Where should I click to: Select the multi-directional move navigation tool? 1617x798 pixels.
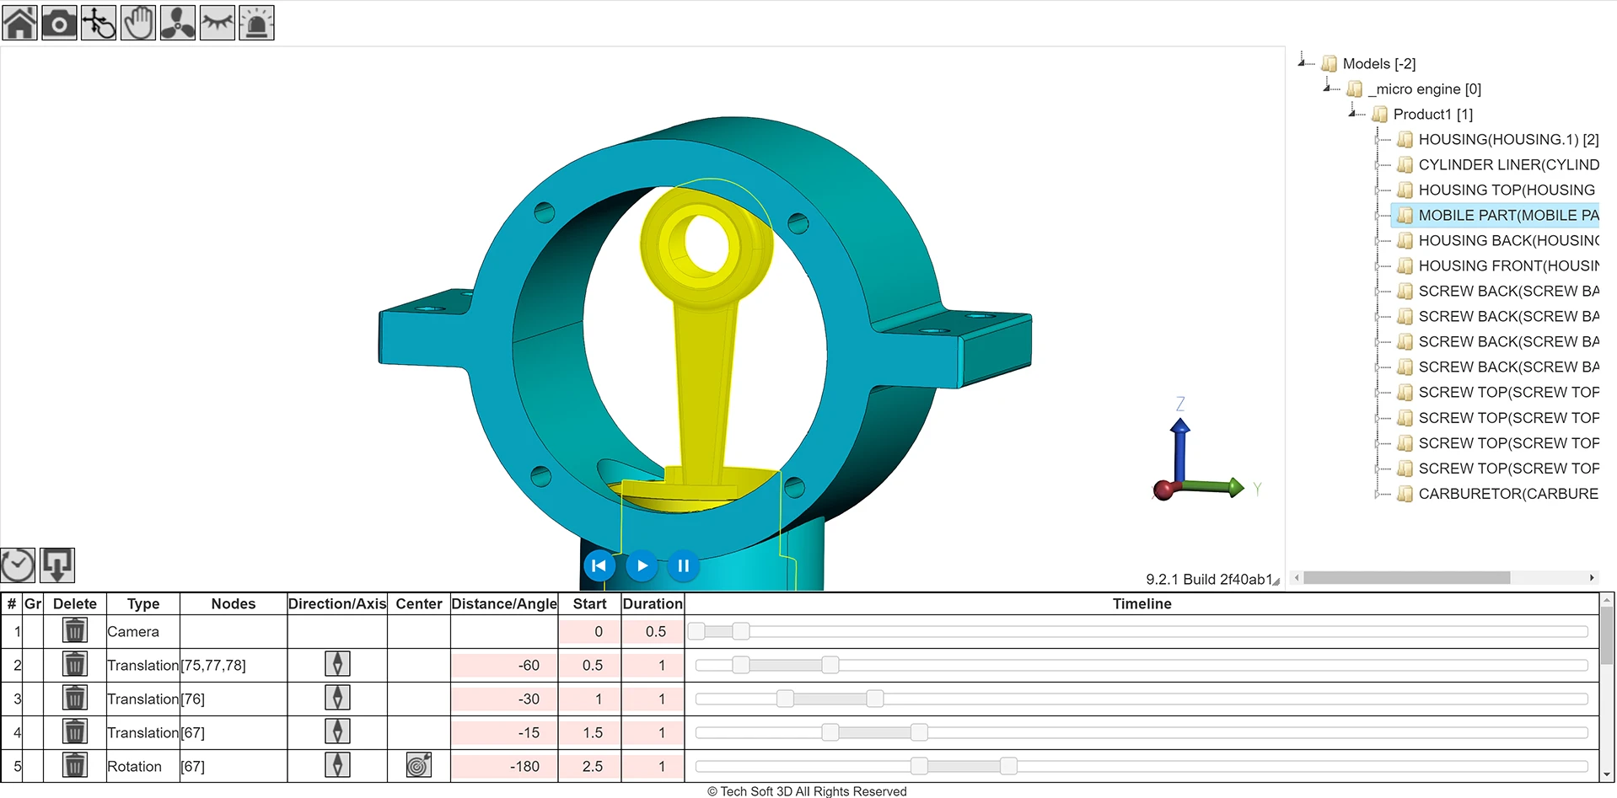pos(99,23)
